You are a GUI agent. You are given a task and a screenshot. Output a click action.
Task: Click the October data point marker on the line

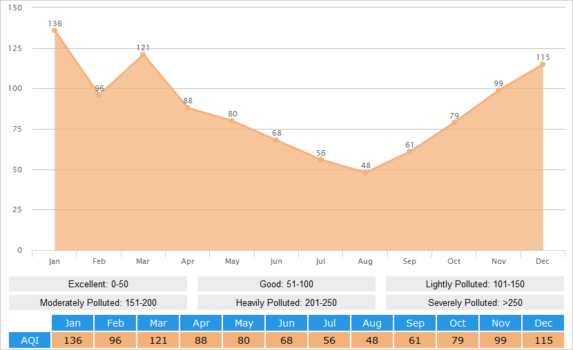click(454, 123)
